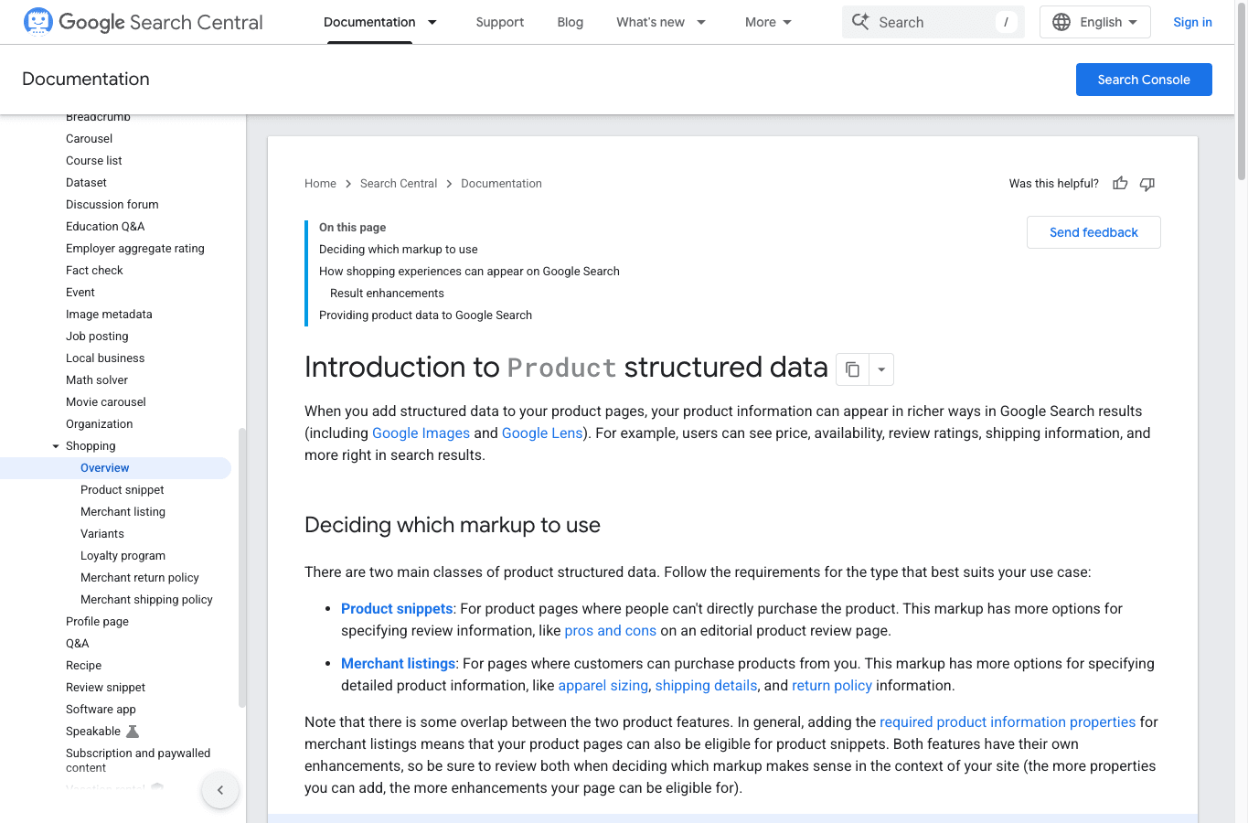Viewport: 1248px width, 823px height.
Task: Expand the Documentation tab dropdown arrow
Action: click(432, 22)
